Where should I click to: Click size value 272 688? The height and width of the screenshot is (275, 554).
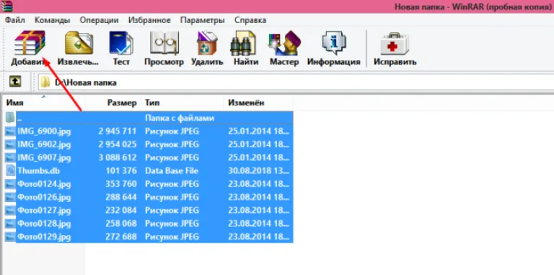[x=121, y=237]
